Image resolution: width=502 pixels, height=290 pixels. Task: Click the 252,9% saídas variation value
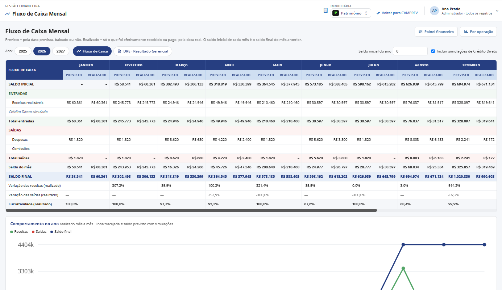pos(214,195)
